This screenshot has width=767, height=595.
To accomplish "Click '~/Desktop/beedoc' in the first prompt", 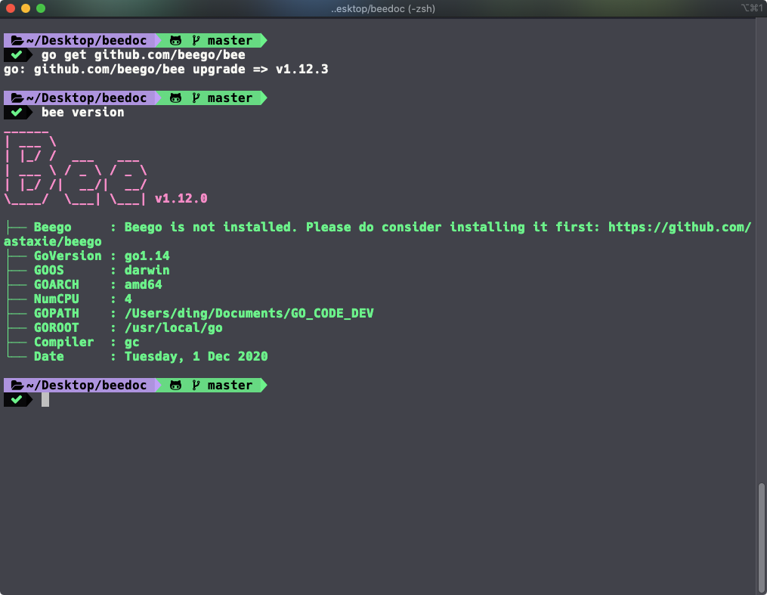I will 87,41.
